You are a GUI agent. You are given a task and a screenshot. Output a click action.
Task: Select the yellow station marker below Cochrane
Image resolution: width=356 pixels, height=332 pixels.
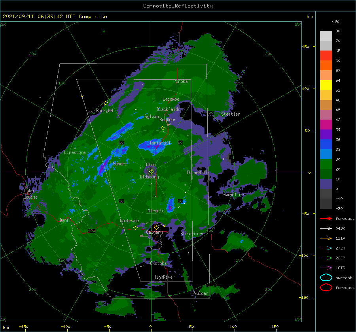135,228
